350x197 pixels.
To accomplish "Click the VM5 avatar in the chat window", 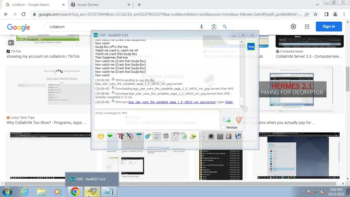I will click(x=251, y=47).
